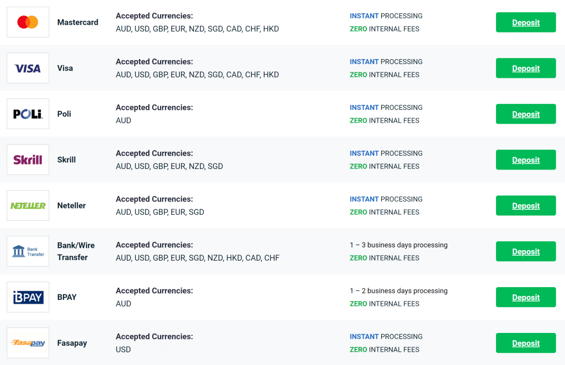Click the Mastercard method label

pos(78,22)
